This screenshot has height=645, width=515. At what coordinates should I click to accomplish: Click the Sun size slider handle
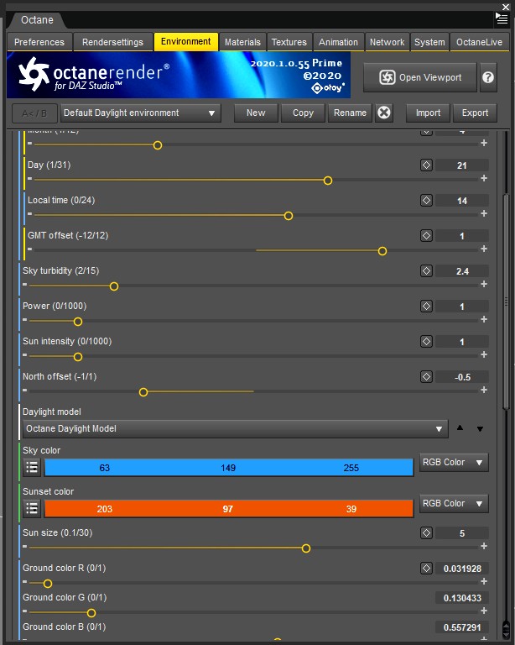(x=306, y=548)
